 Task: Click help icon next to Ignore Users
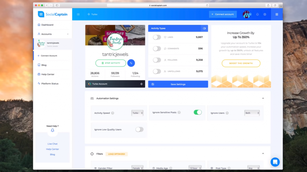click(x=227, y=113)
